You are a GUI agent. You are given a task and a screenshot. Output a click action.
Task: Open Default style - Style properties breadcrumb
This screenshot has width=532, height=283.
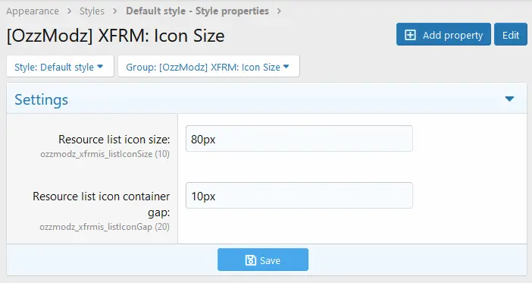(x=198, y=11)
